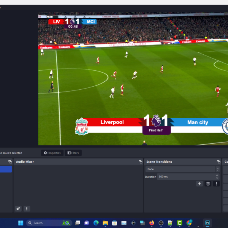Open transition properties three-dot menu

216,184
